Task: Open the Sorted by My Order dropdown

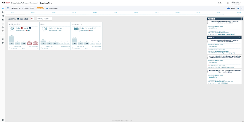Action: (x=44, y=19)
